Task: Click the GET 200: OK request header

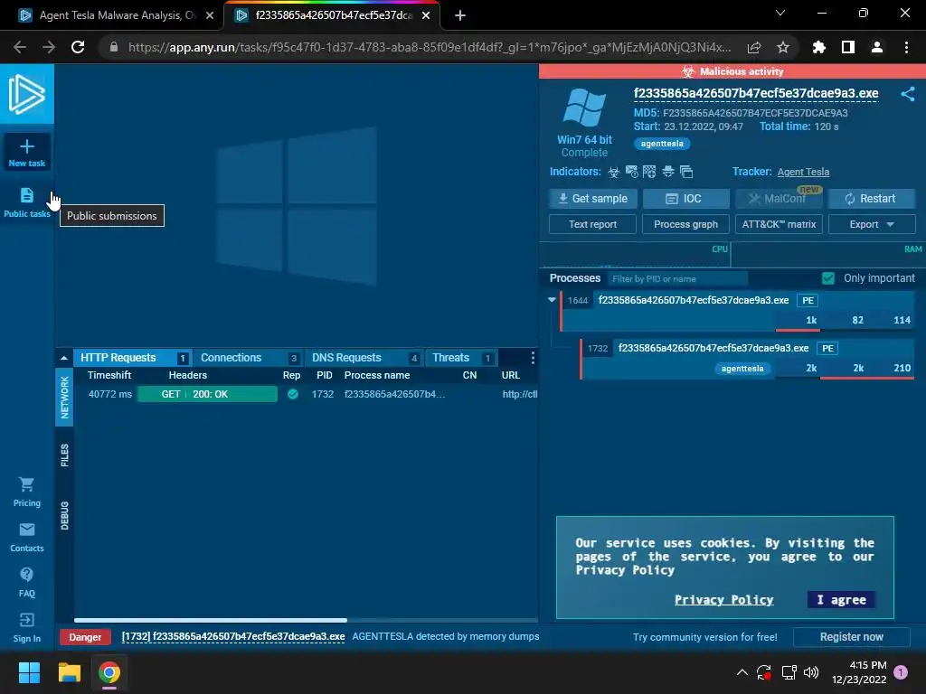Action: (207, 394)
